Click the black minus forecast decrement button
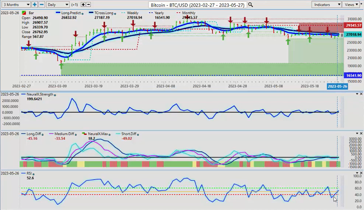 tap(88, 4)
